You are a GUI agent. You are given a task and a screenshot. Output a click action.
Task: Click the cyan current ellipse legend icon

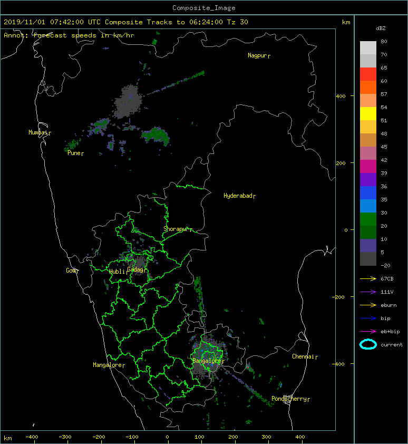[x=368, y=344]
